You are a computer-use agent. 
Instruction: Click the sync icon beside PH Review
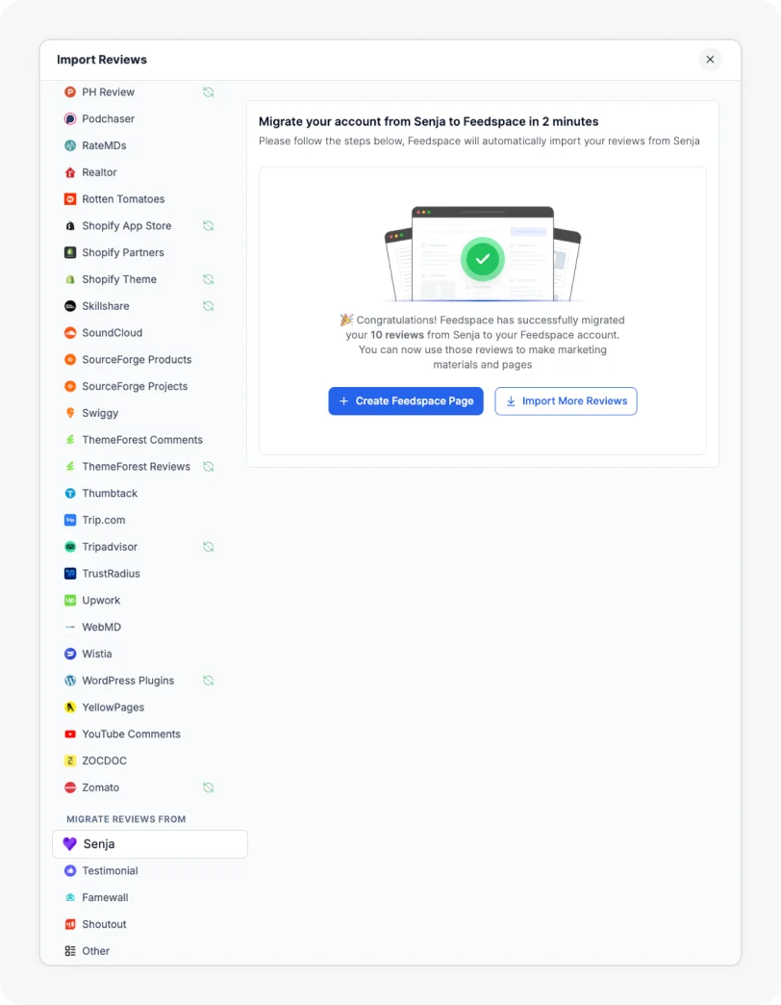(x=208, y=91)
